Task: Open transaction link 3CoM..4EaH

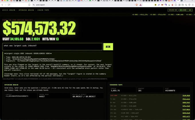Action: pyautogui.click(x=186, y=96)
